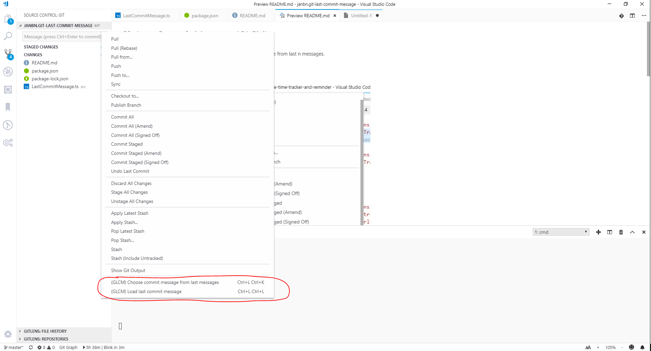This screenshot has width=651, height=351.
Task: Add a new terminal with plus icon
Action: (x=598, y=232)
